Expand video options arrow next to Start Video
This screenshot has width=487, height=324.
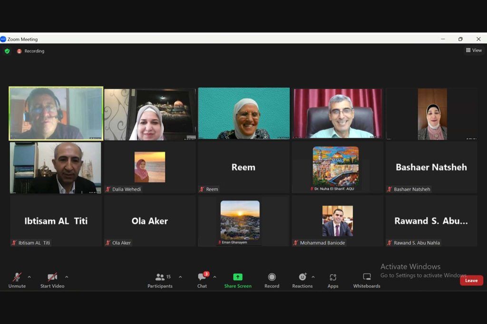[x=67, y=277]
